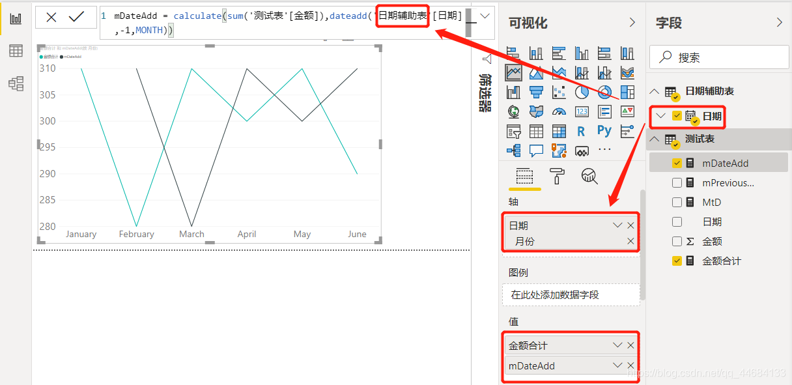Select the matrix visual icon

pos(559,130)
